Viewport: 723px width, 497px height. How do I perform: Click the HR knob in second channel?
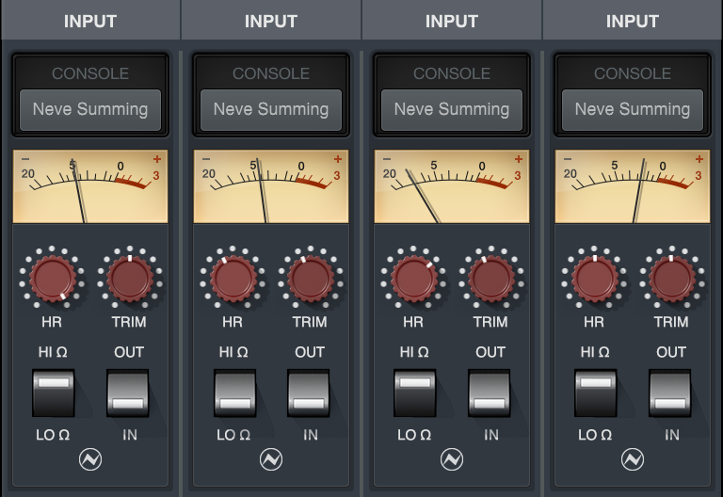(233, 279)
